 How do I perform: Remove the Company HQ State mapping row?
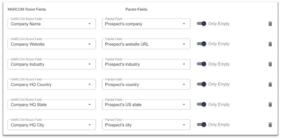(x=270, y=104)
